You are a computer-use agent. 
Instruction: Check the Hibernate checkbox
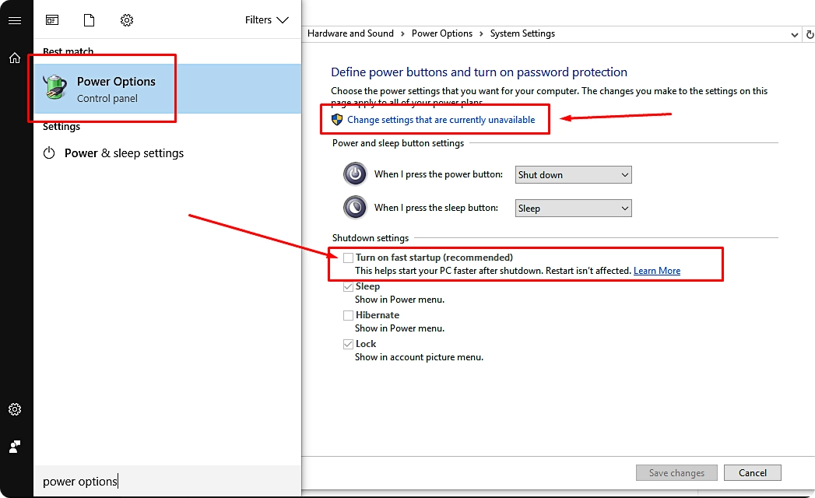[347, 315]
